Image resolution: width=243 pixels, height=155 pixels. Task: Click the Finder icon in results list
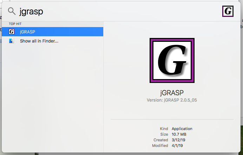(x=12, y=41)
